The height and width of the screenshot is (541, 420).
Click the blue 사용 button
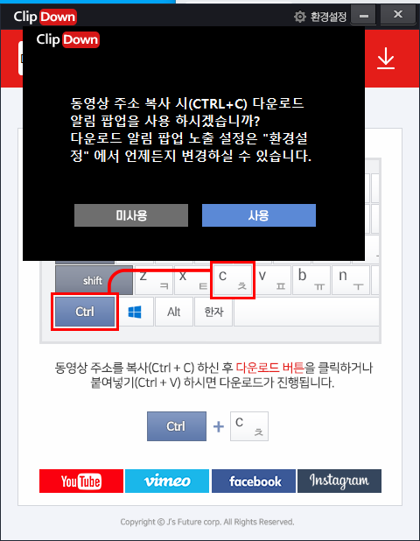coord(259,215)
